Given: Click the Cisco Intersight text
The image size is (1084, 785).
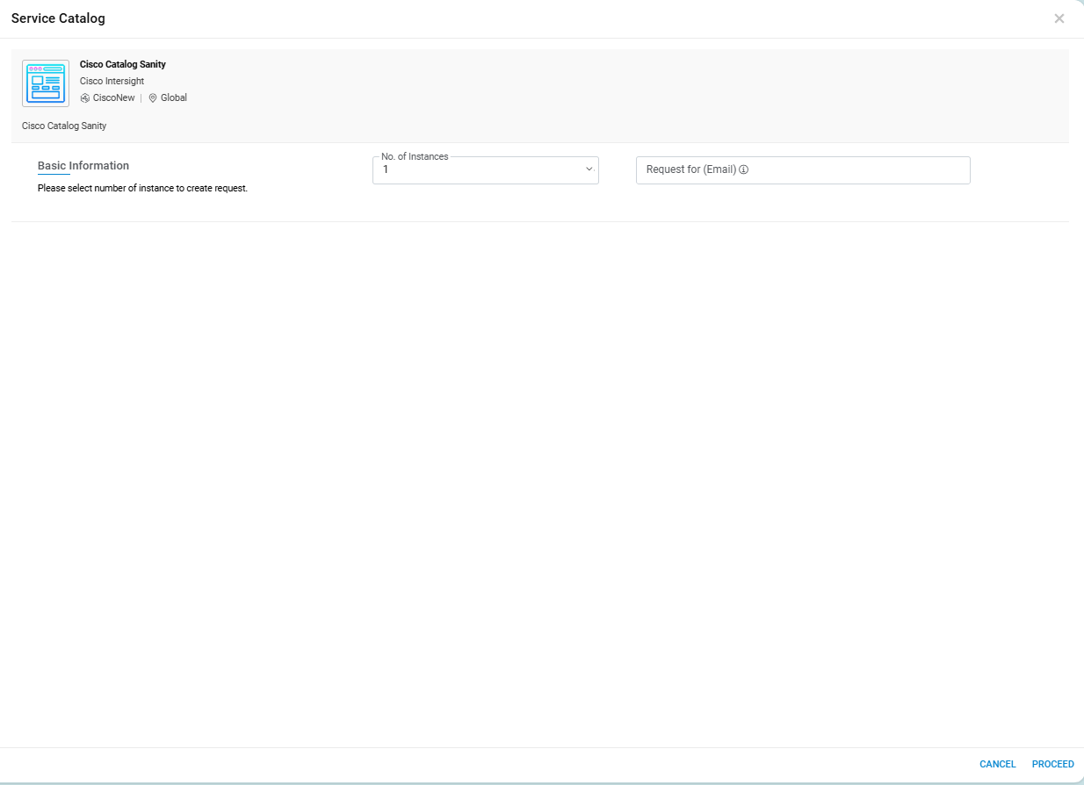Looking at the screenshot, I should point(112,81).
